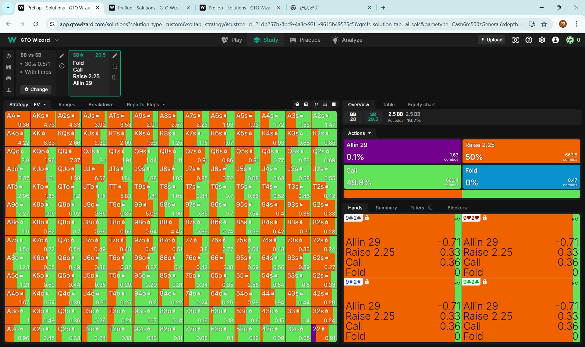Click the reset solution icon in left sidebar
This screenshot has height=347, width=585.
[x=9, y=56]
